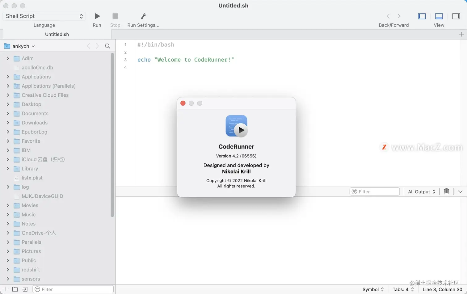Expand the Downloads folder
The width and height of the screenshot is (467, 294).
8,123
